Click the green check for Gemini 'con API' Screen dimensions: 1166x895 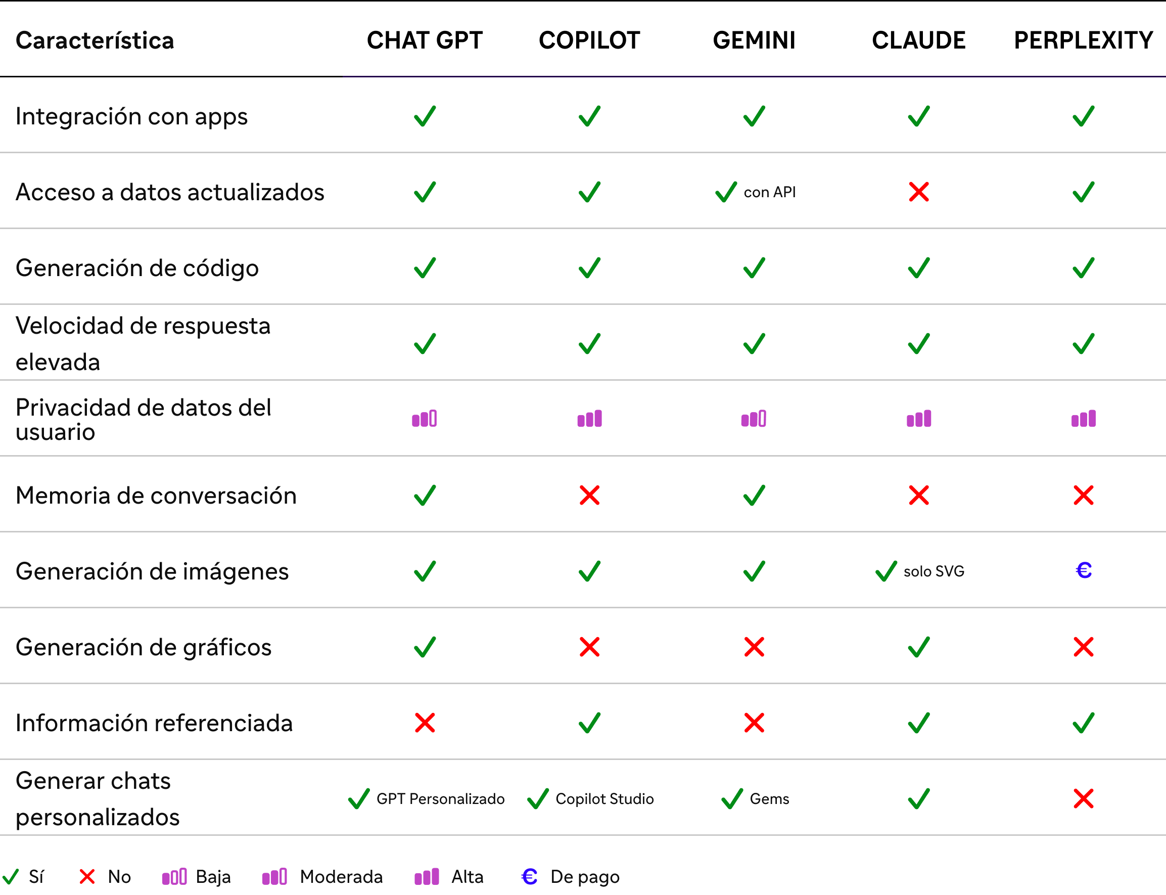[x=726, y=192]
